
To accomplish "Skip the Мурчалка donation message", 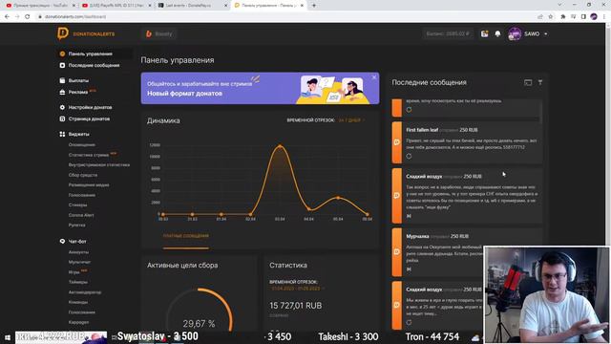I will [409, 269].
